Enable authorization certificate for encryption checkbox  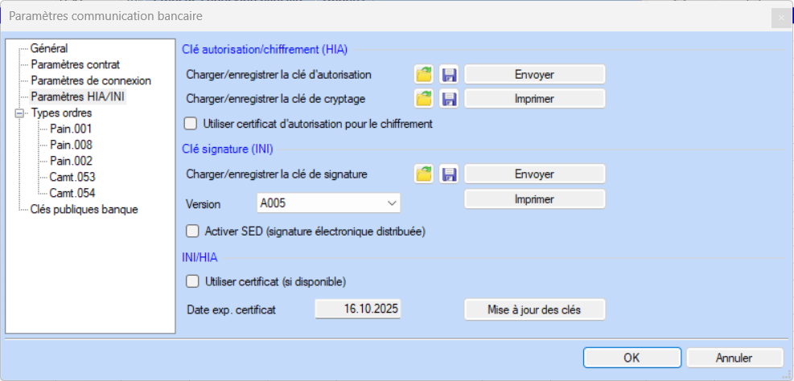(191, 124)
